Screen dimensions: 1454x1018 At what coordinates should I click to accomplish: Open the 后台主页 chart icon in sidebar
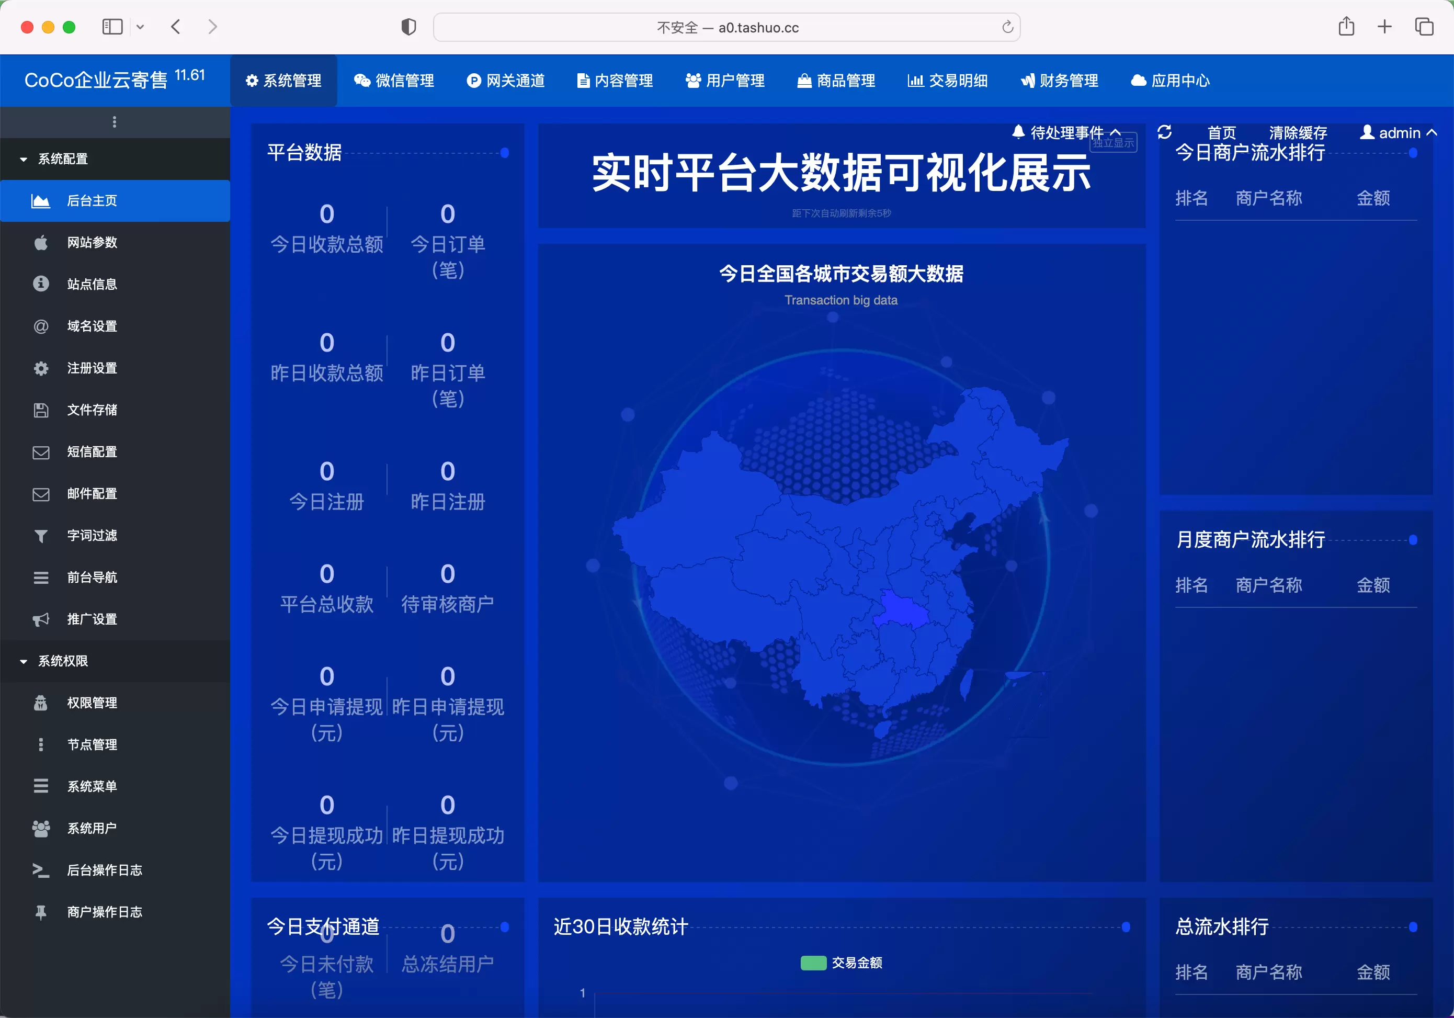point(40,201)
